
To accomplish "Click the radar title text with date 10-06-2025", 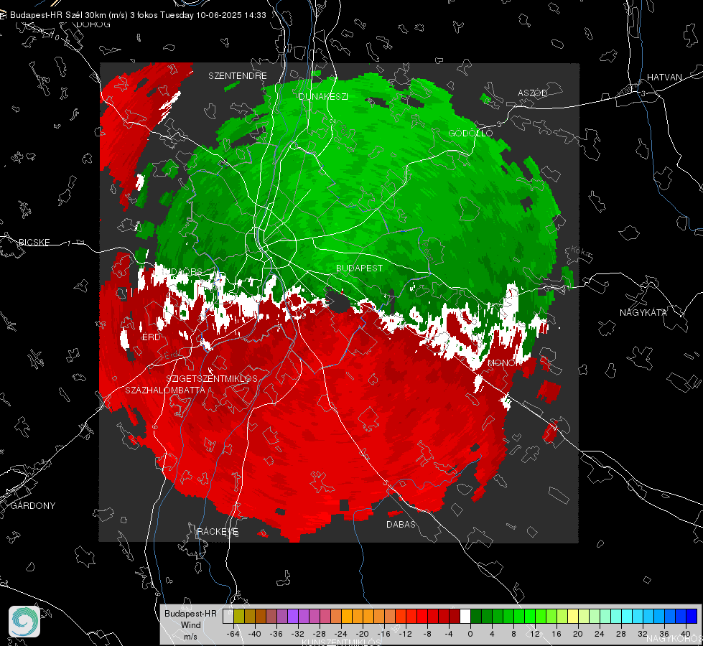I will pyautogui.click(x=138, y=15).
